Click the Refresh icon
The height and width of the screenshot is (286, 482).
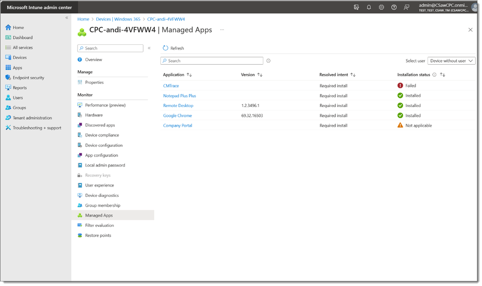tap(165, 48)
